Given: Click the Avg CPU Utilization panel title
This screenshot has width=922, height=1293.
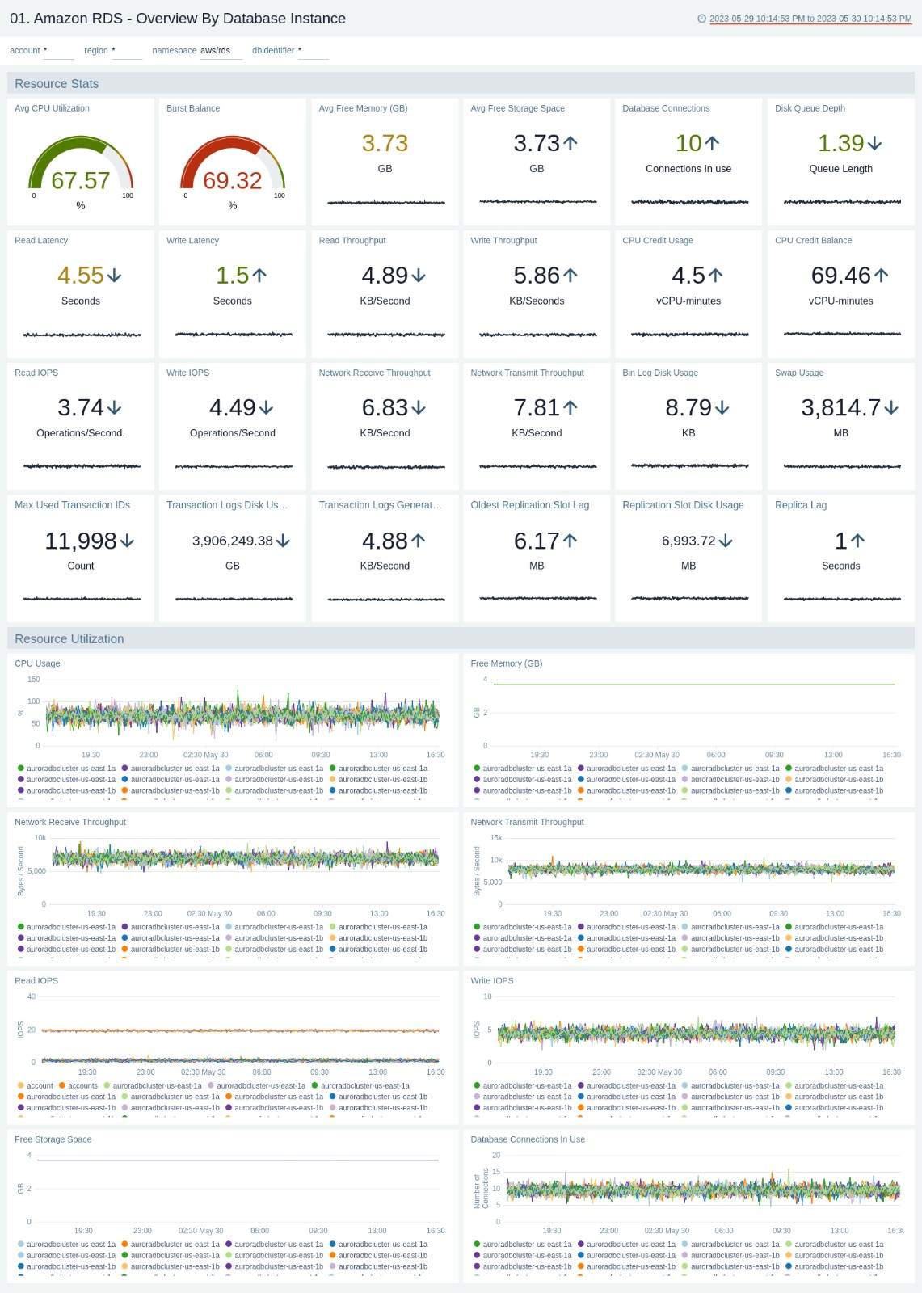Looking at the screenshot, I should pos(52,108).
